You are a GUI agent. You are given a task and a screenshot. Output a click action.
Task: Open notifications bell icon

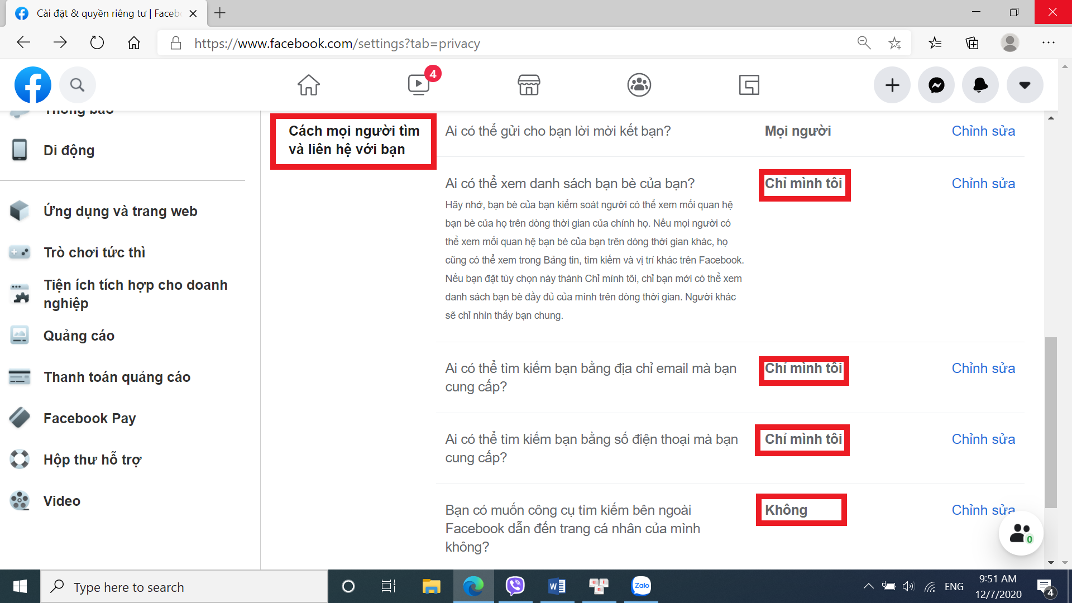(980, 85)
